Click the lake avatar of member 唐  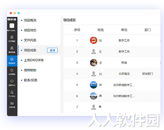(x=93, y=85)
